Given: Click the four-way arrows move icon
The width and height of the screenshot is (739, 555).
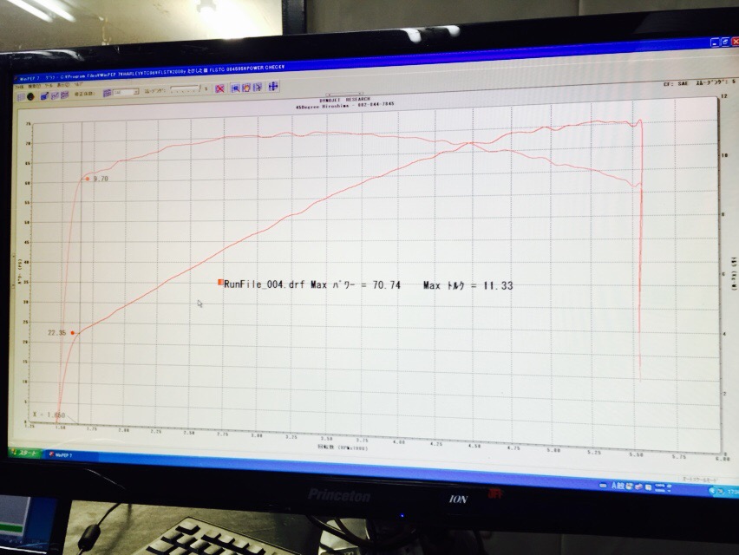Looking at the screenshot, I should (x=272, y=87).
